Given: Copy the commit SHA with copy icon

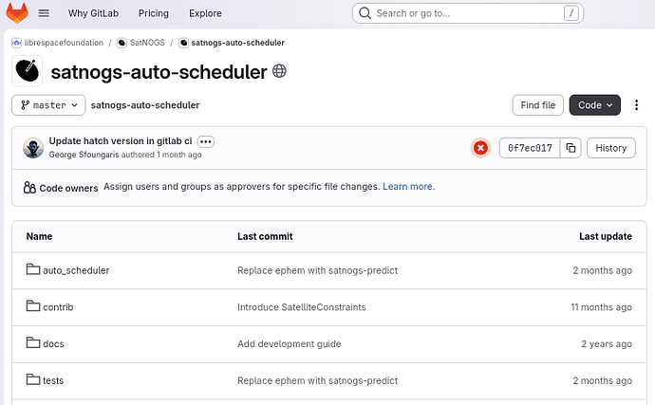Looking at the screenshot, I should pos(571,148).
